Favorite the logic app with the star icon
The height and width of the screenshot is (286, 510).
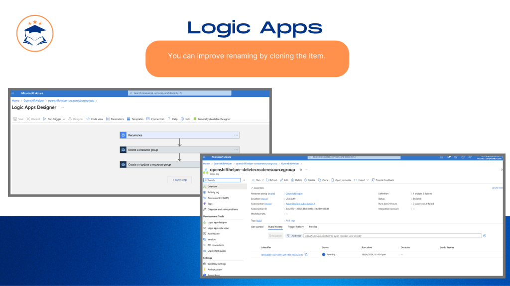coord(301,170)
